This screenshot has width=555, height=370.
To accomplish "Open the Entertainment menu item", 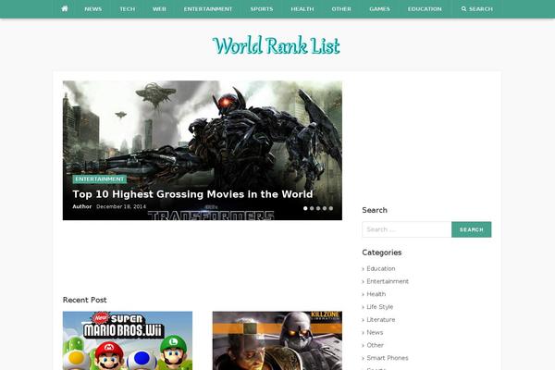I will click(x=208, y=9).
